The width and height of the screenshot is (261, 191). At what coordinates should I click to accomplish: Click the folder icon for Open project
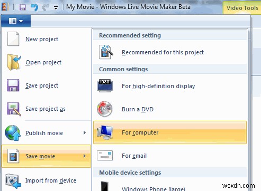point(14,62)
